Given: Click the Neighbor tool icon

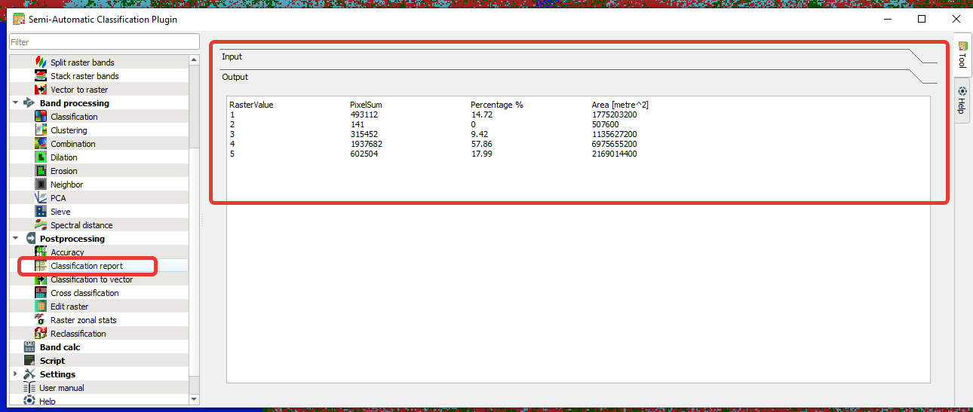Looking at the screenshot, I should point(41,185).
